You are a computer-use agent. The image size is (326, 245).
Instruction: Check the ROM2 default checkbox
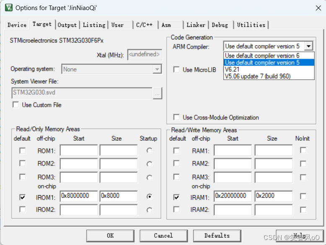[23, 163]
